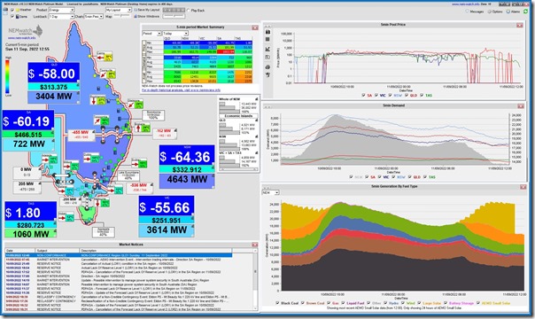Viewport: 535px width, 319px height.
Task: Click the print icon in the Pool Price toolbar
Action: click(x=267, y=66)
